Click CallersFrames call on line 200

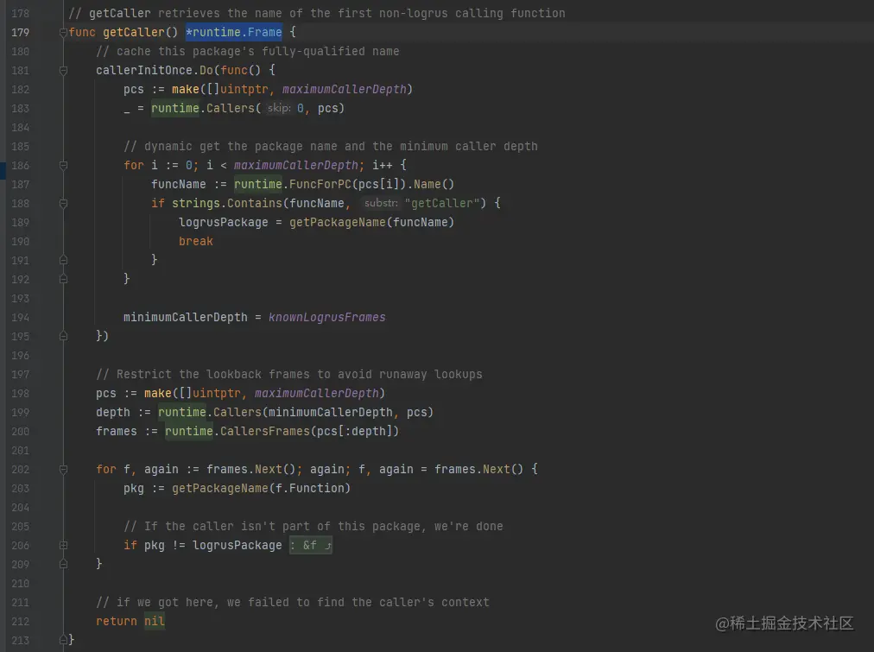265,431
